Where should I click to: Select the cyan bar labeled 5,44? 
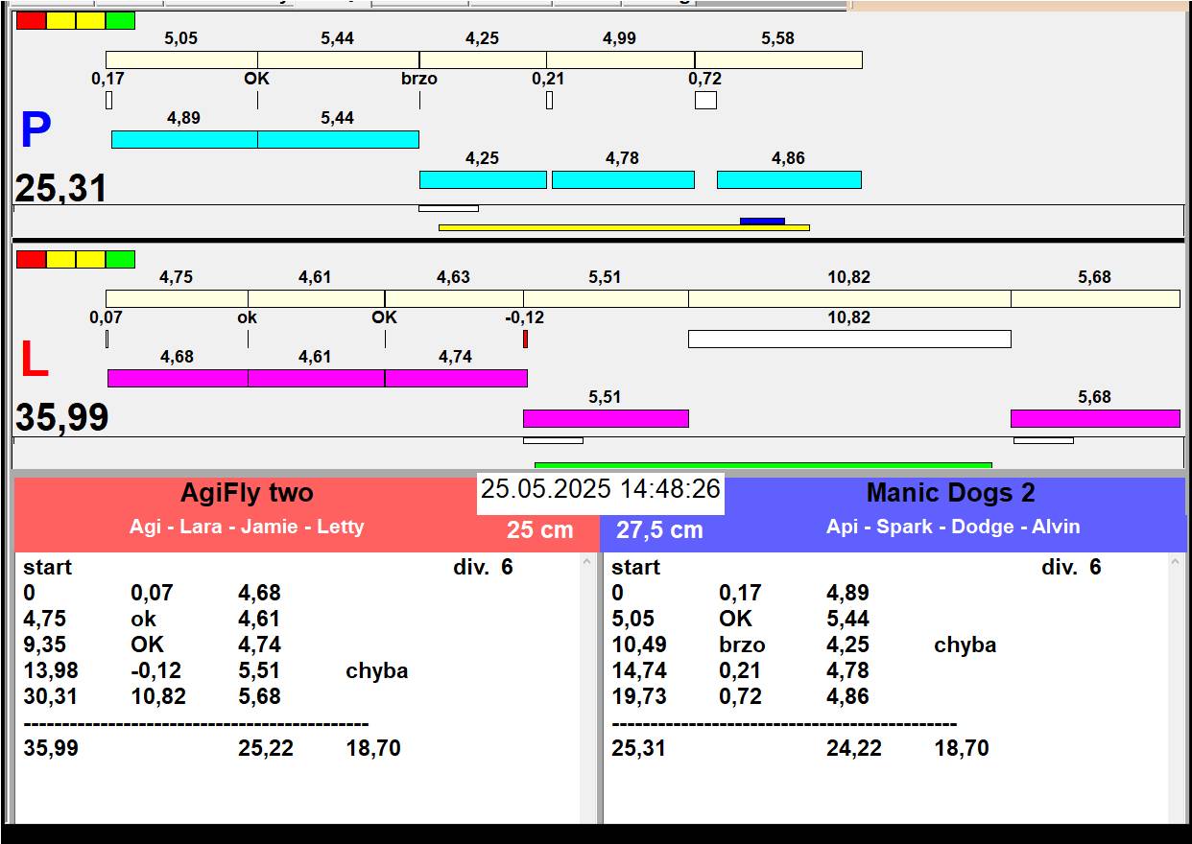coord(338,139)
